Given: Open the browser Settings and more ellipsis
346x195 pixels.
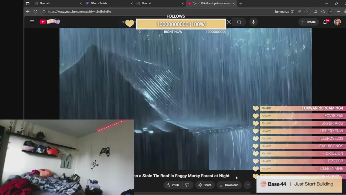Looking at the screenshot, I should [x=338, y=12].
